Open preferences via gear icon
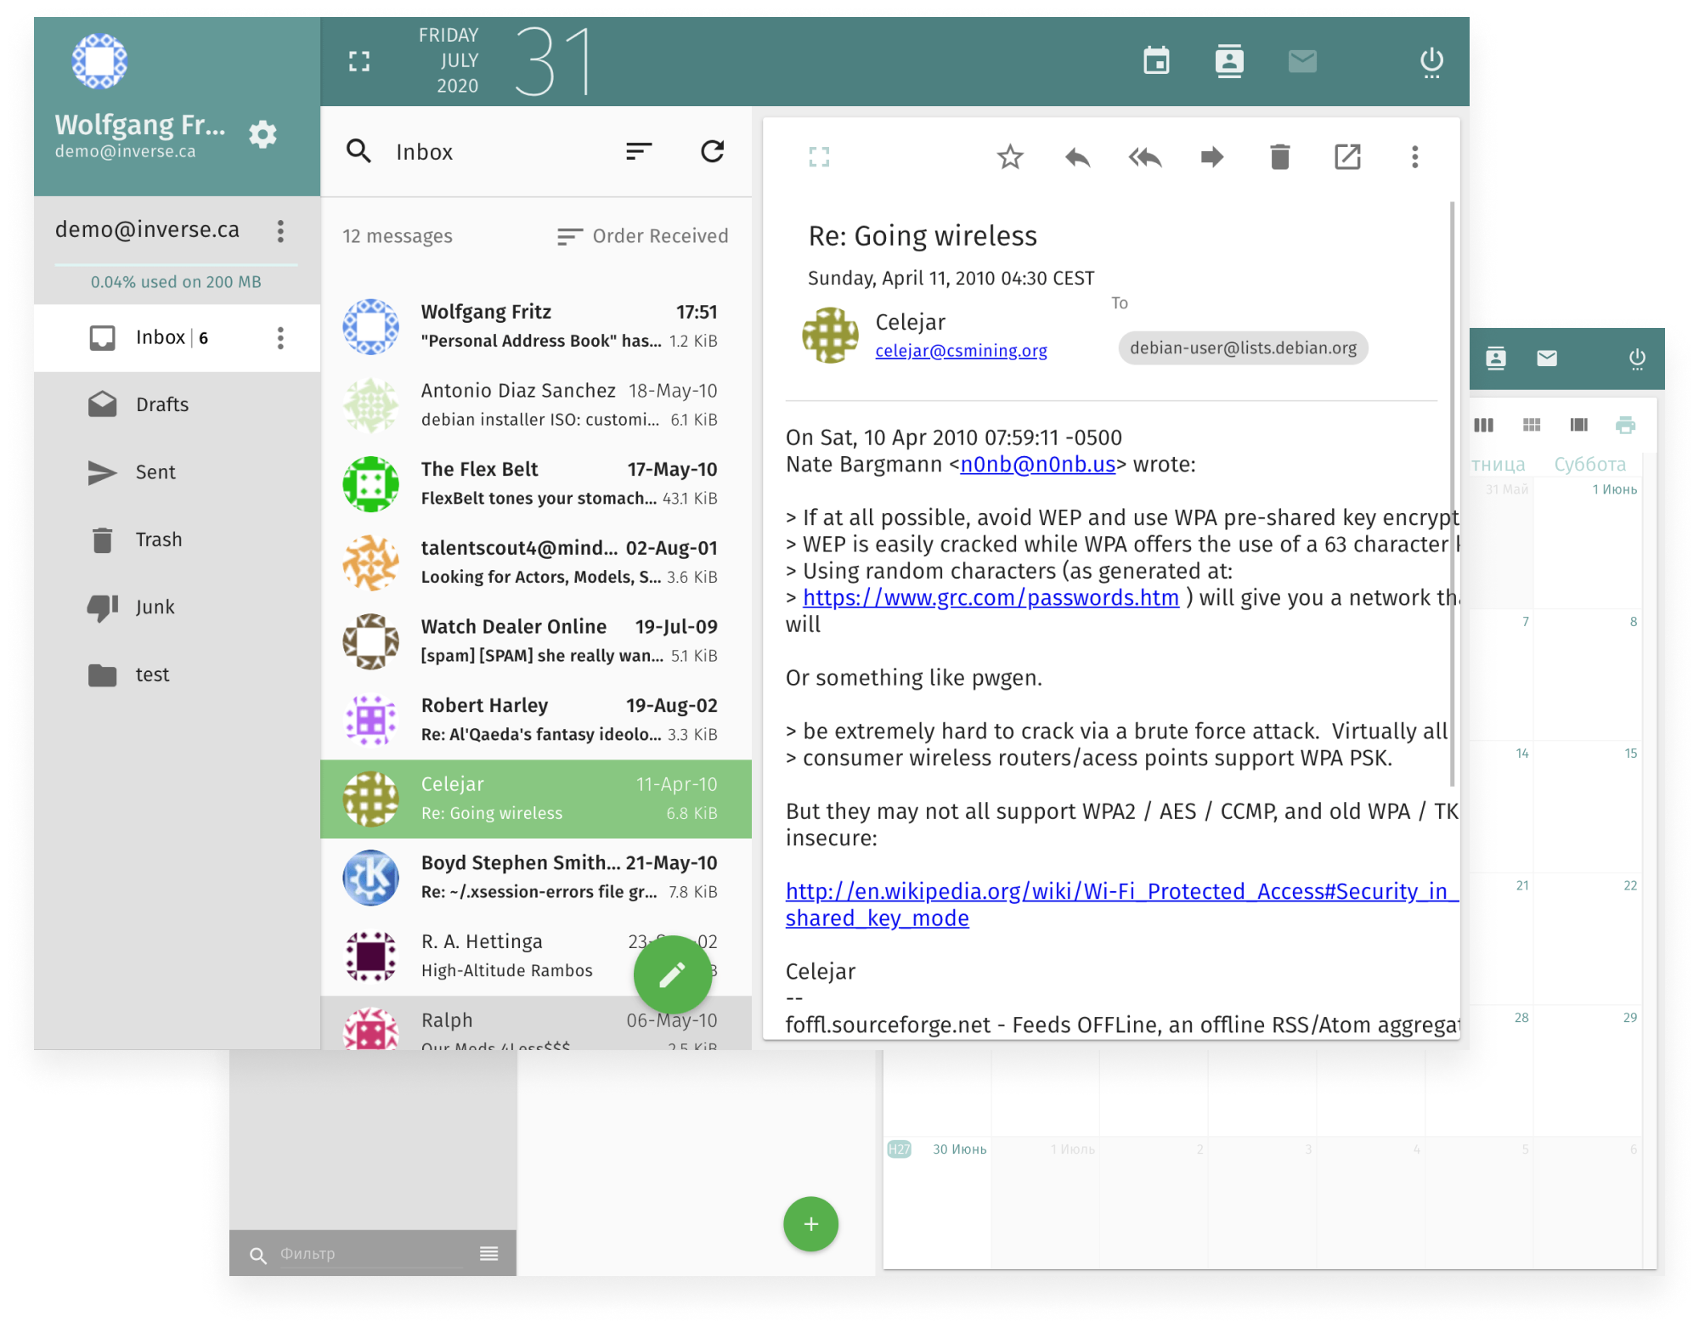This screenshot has height=1327, width=1699. pos(262,134)
